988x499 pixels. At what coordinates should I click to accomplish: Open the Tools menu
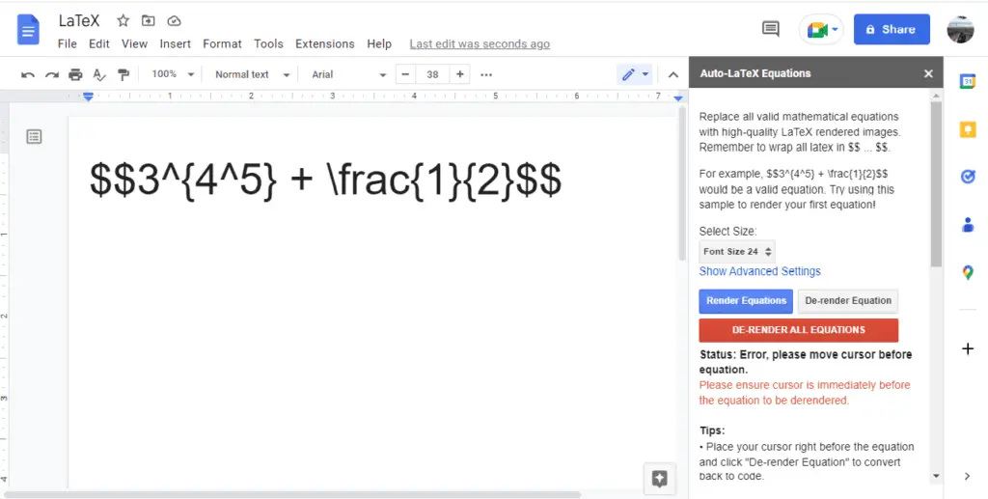pos(268,44)
